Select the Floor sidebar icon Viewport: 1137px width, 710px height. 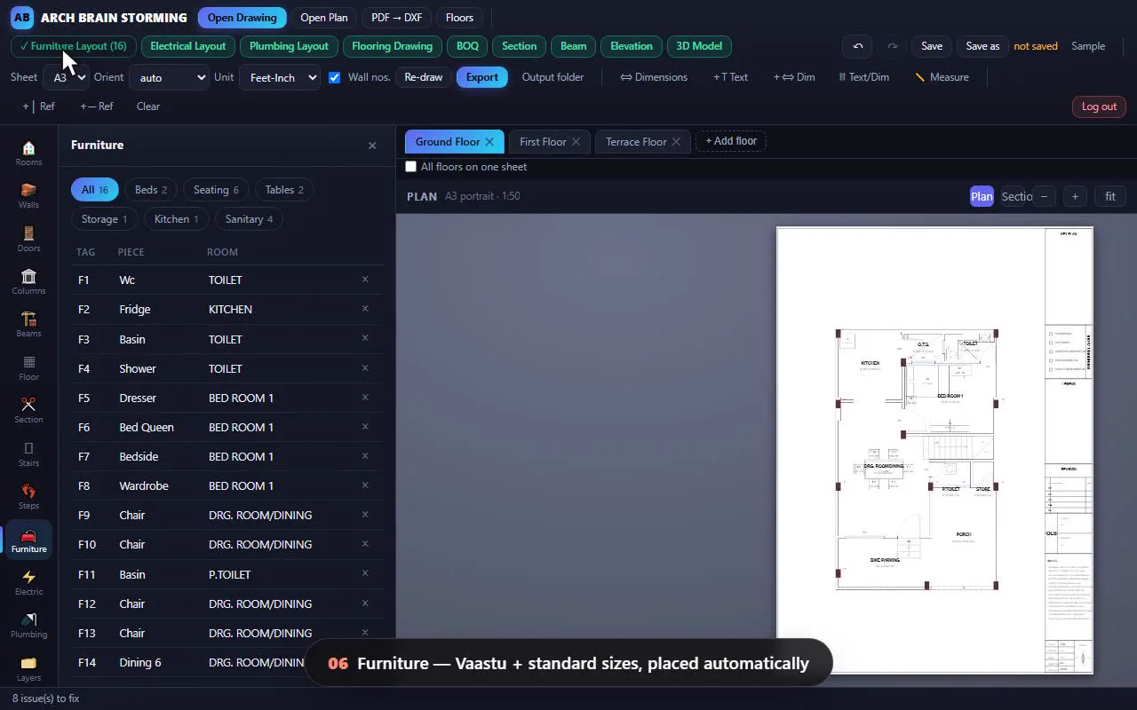point(28,367)
